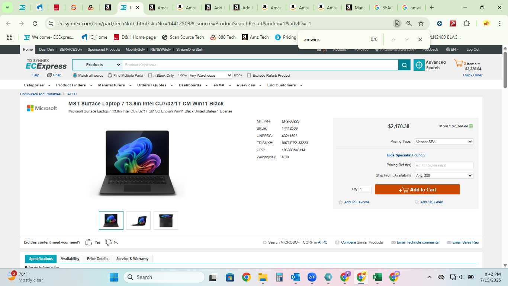Open Ship From Availability dropdown
508x286 pixels.
click(444, 175)
